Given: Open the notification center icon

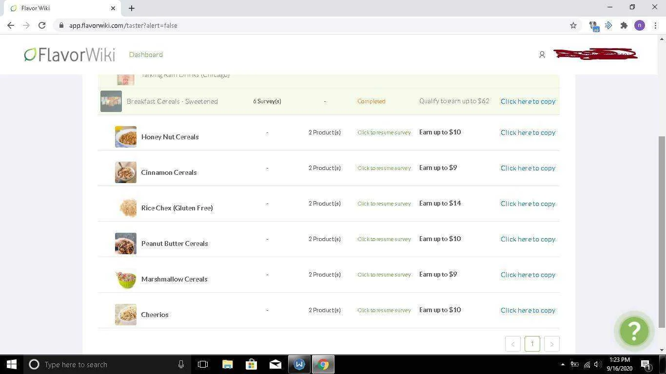Looking at the screenshot, I should coord(646,364).
